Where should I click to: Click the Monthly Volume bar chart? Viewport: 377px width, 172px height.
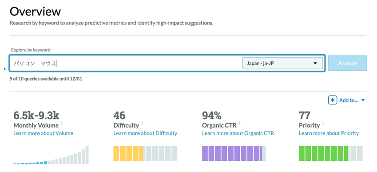point(51,155)
